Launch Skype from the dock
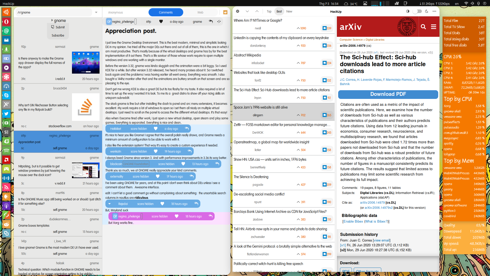This screenshot has height=276, width=490. (6, 95)
